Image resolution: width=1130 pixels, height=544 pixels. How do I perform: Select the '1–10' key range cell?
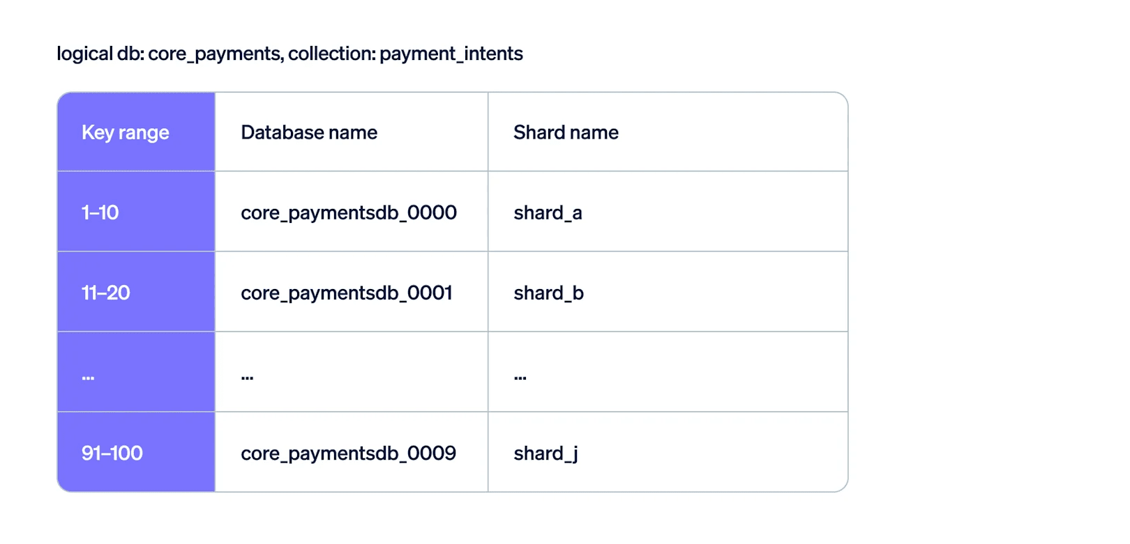100,212
